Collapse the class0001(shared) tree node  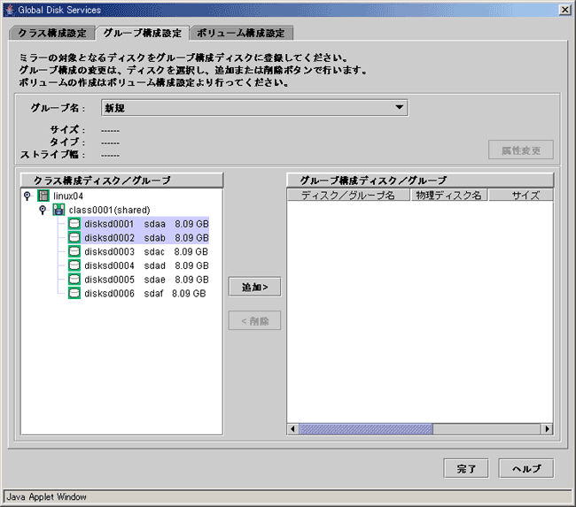(x=43, y=210)
